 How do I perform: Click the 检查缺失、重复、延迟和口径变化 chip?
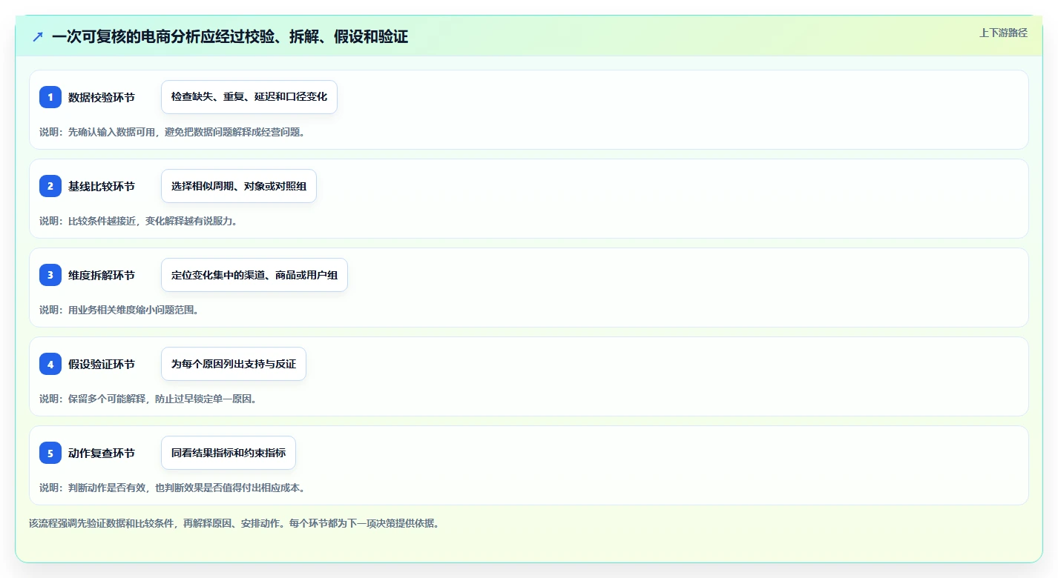[x=249, y=97]
